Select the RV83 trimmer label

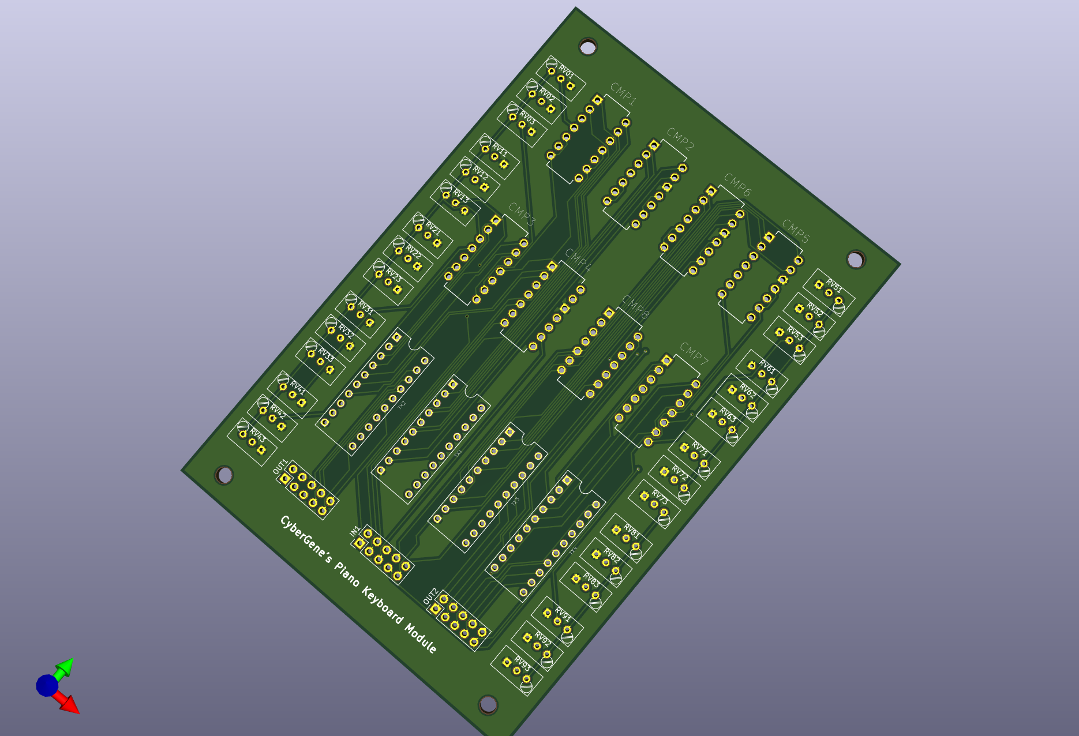coord(591,580)
